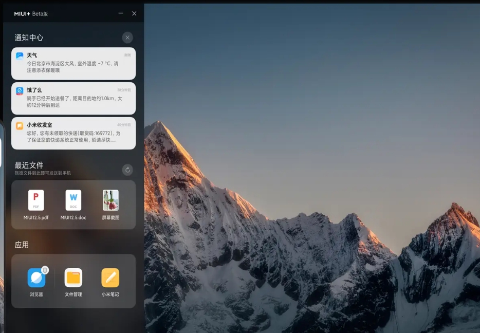Click the 天气 weather notification icon
Image resolution: width=480 pixels, height=333 pixels.
coord(19,54)
